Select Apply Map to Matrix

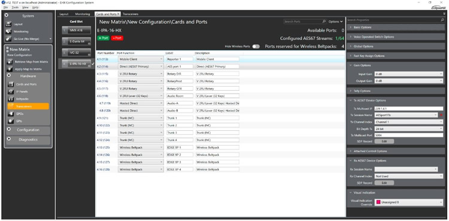coord(28,69)
